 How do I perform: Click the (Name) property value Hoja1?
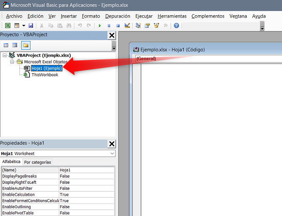(x=87, y=170)
